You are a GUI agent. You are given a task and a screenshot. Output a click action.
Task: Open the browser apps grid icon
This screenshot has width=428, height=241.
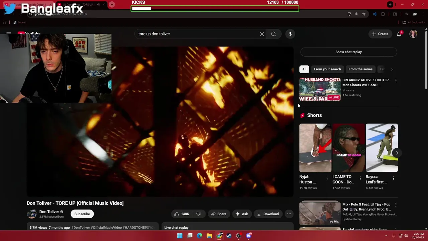point(4,22)
